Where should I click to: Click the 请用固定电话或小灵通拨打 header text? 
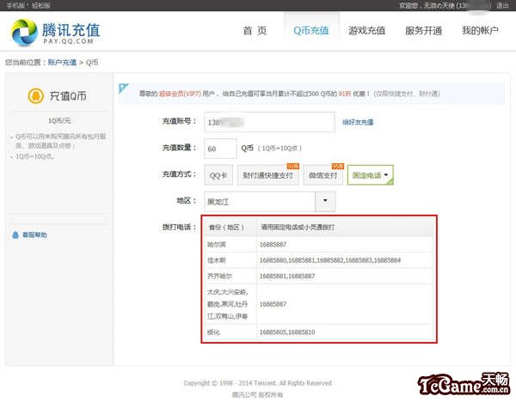pyautogui.click(x=298, y=227)
